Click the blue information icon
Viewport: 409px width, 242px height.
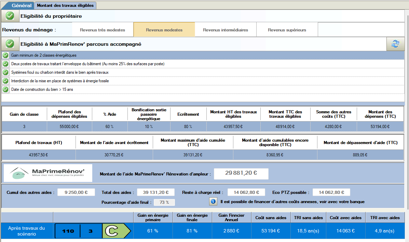pos(213,201)
